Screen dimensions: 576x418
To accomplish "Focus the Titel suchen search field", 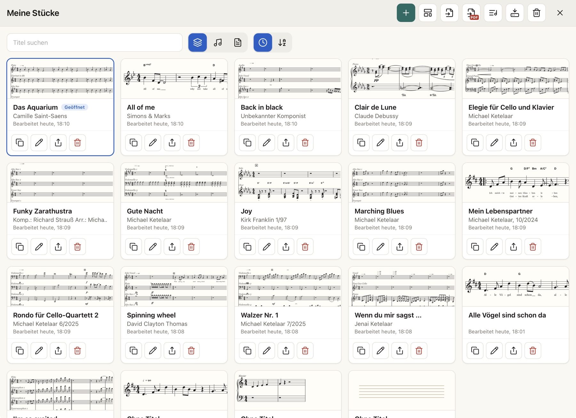I will click(94, 43).
